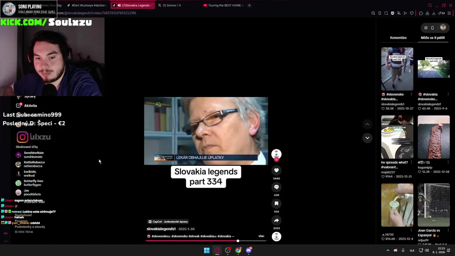Open the slovakialegends1 username link

(x=161, y=229)
